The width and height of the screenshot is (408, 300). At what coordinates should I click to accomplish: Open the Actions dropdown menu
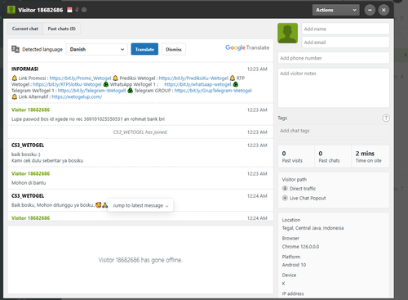(335, 10)
